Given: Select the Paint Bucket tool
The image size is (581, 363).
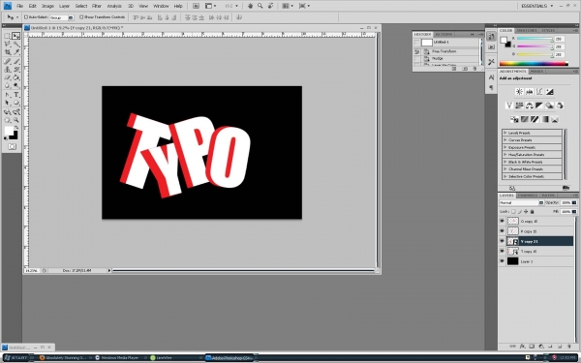Looking at the screenshot, I should 15,77.
